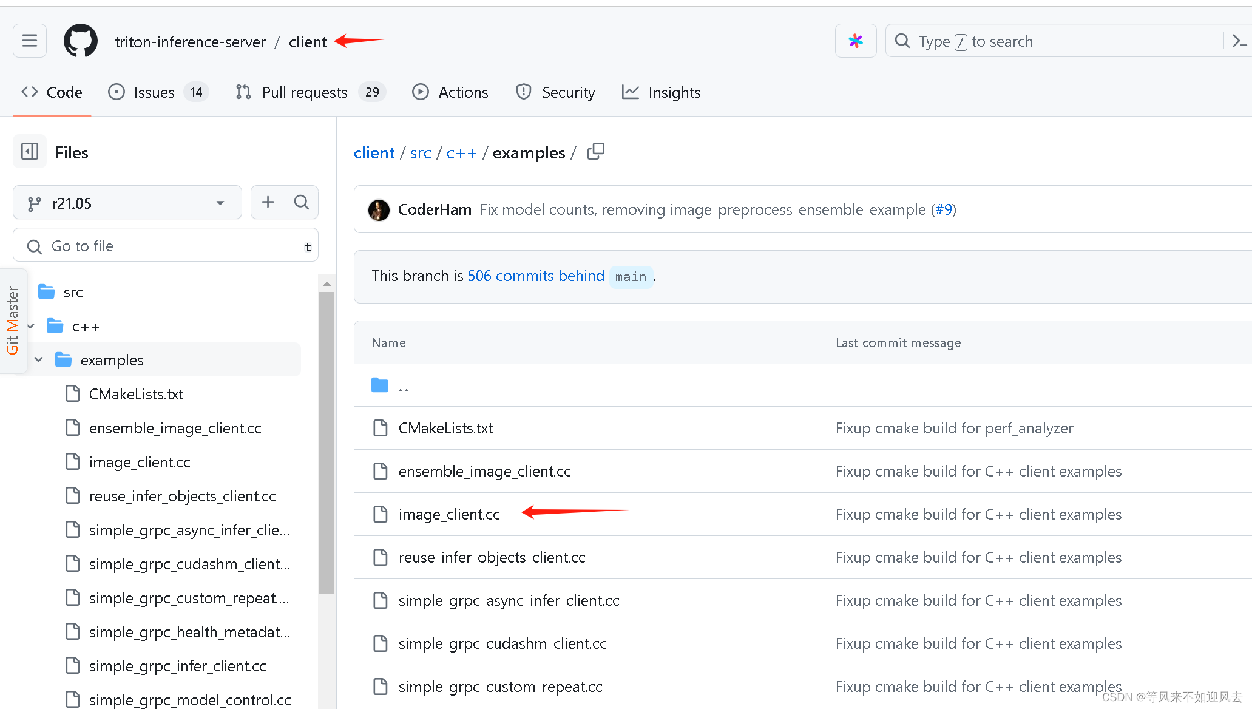1252x709 pixels.
Task: Open the Git Master side tab
Action: (x=13, y=320)
